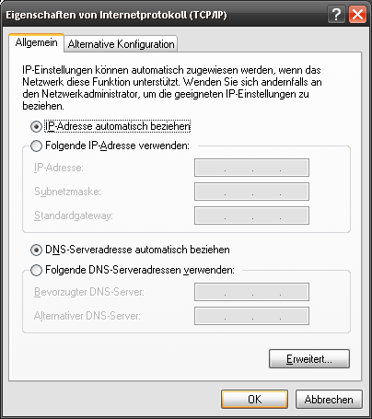Select Folgende IP-Adresse verwenden option
This screenshot has height=419, width=372.
[36, 145]
